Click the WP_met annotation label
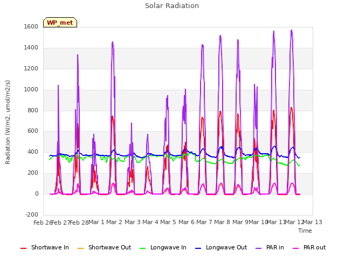 click(60, 23)
